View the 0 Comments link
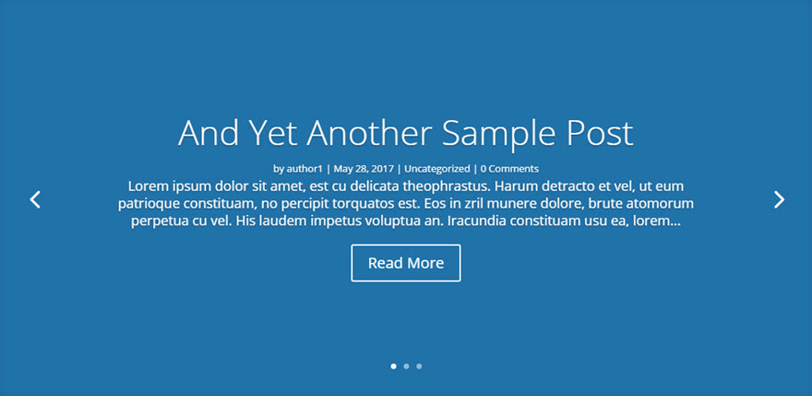Image resolution: width=812 pixels, height=396 pixels. [509, 169]
